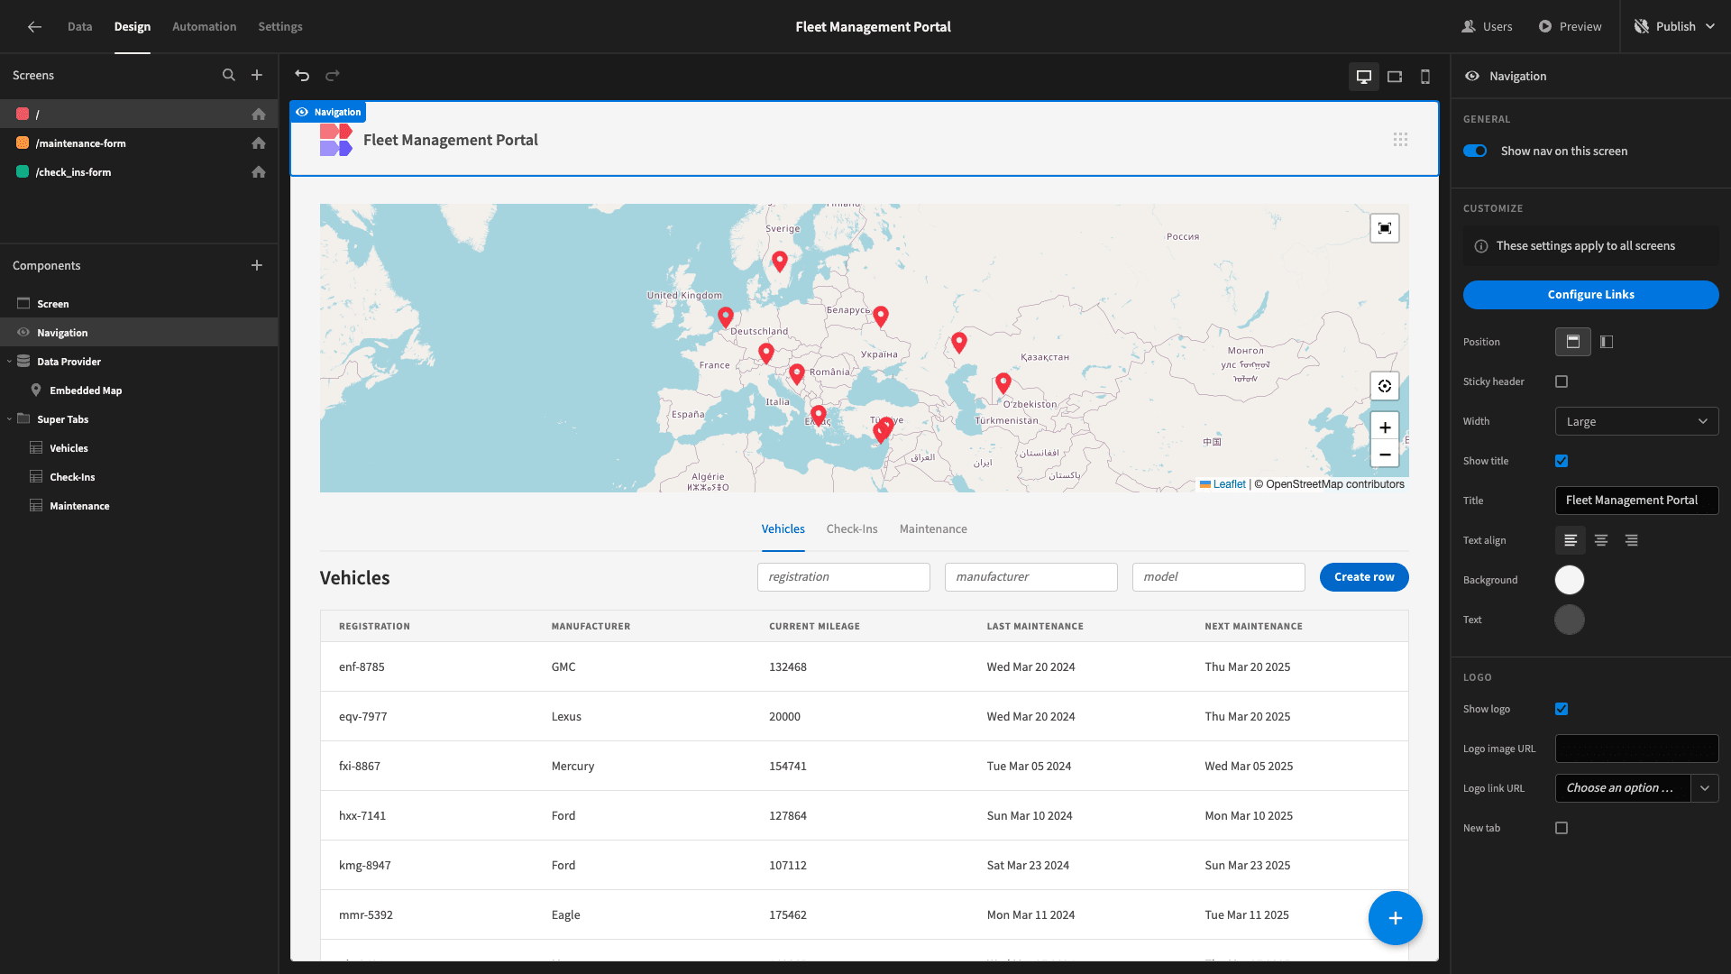The width and height of the screenshot is (1731, 974).
Task: Enable the Sticky header checkbox
Action: click(1562, 381)
